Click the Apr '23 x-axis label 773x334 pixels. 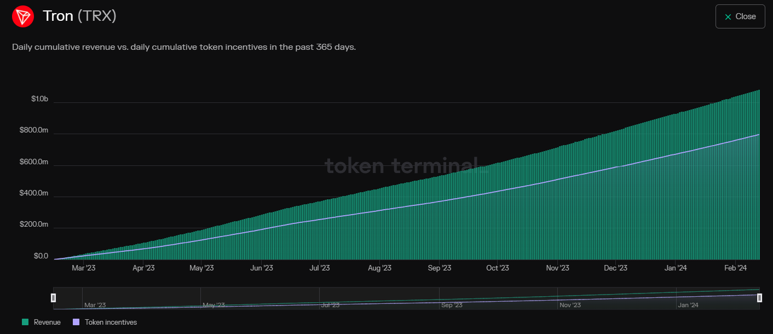[143, 268]
